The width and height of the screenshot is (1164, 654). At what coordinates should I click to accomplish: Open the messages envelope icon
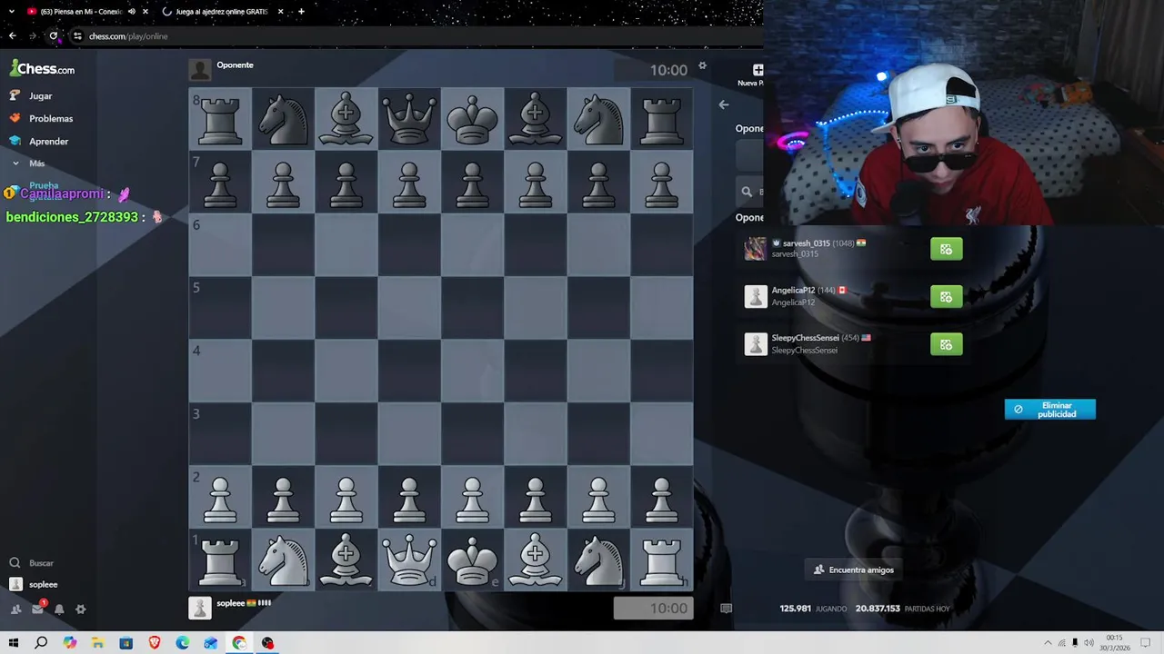pos(37,609)
